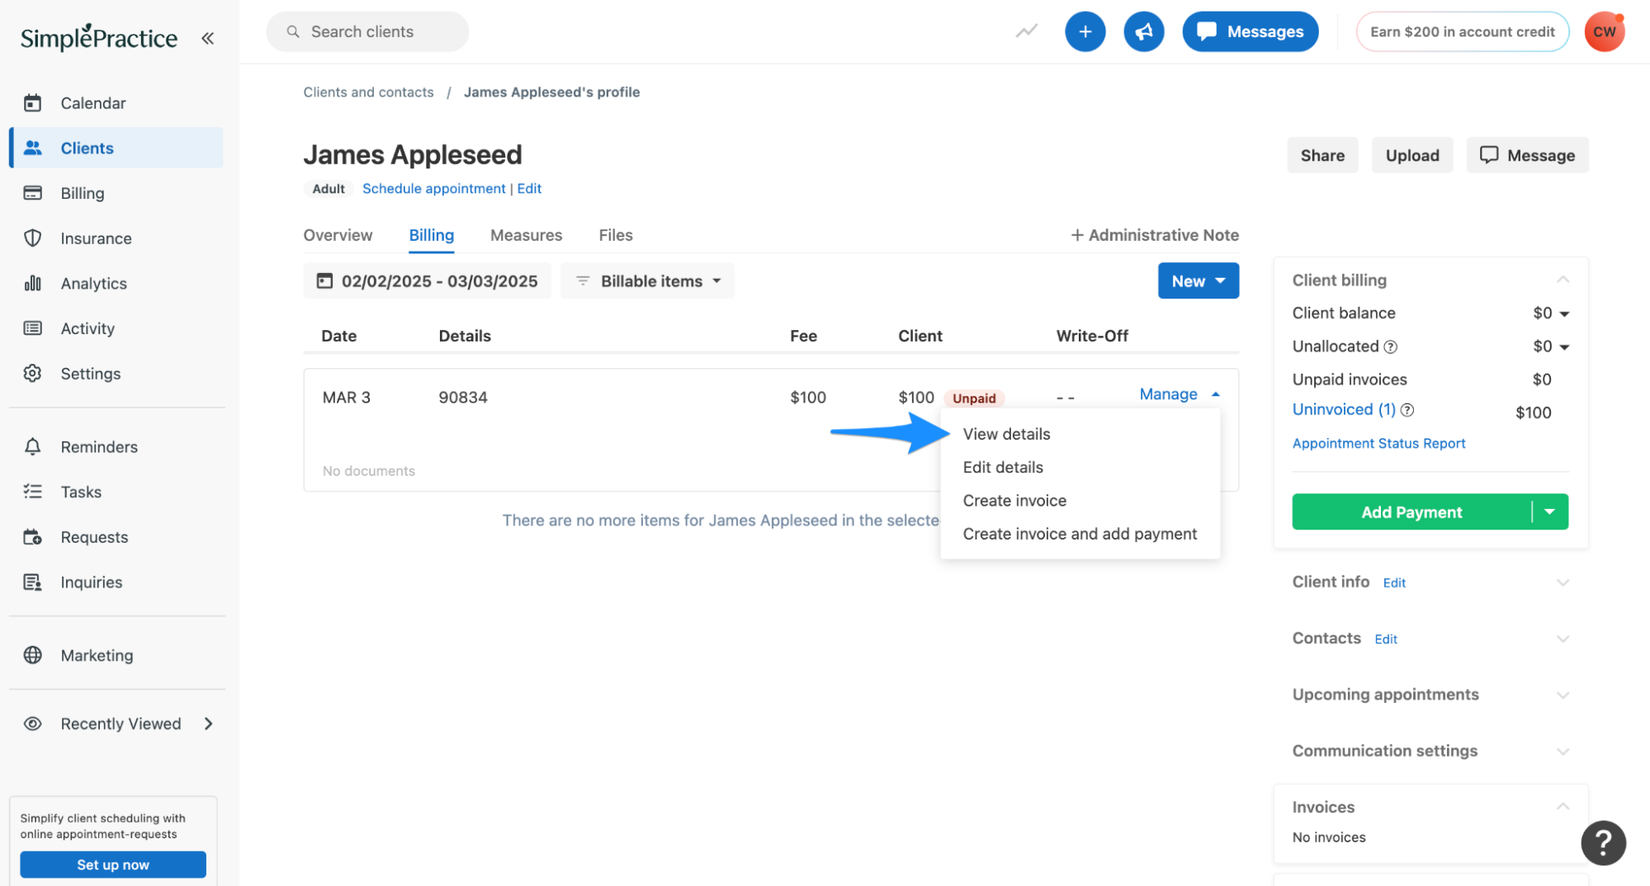Click Edit link next to Client info
The image size is (1650, 886).
click(1393, 583)
